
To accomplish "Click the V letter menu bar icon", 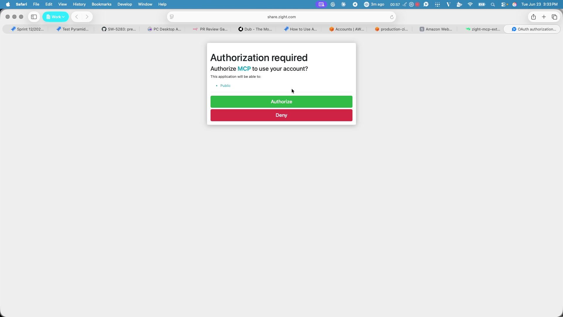I will tap(448, 4).
